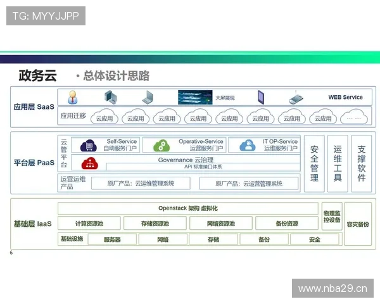The image size is (380, 304).
Task: Select the green gears cloud icon
Action: (161, 146)
